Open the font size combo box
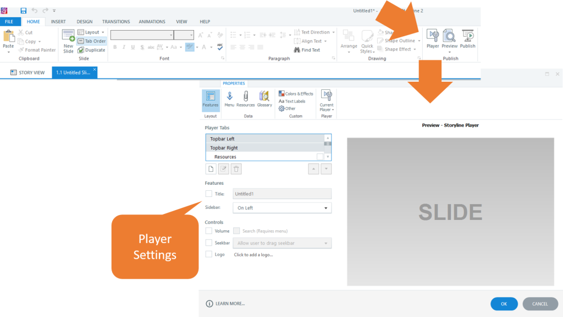 [184, 35]
